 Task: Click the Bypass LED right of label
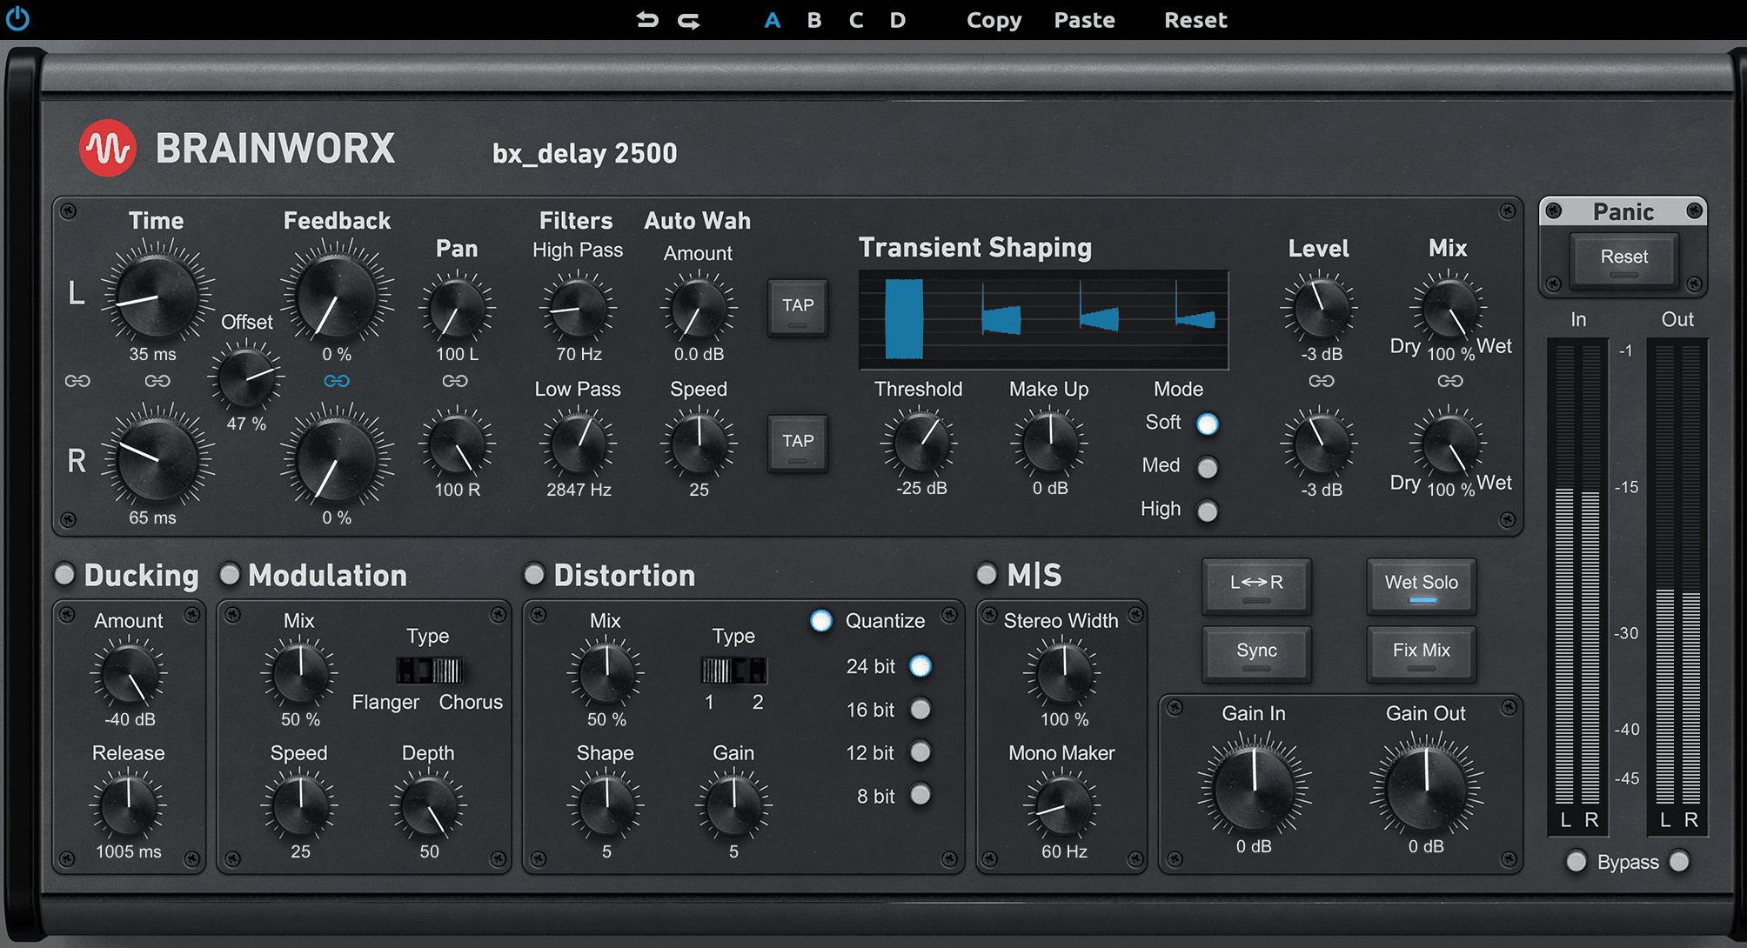click(x=1679, y=862)
